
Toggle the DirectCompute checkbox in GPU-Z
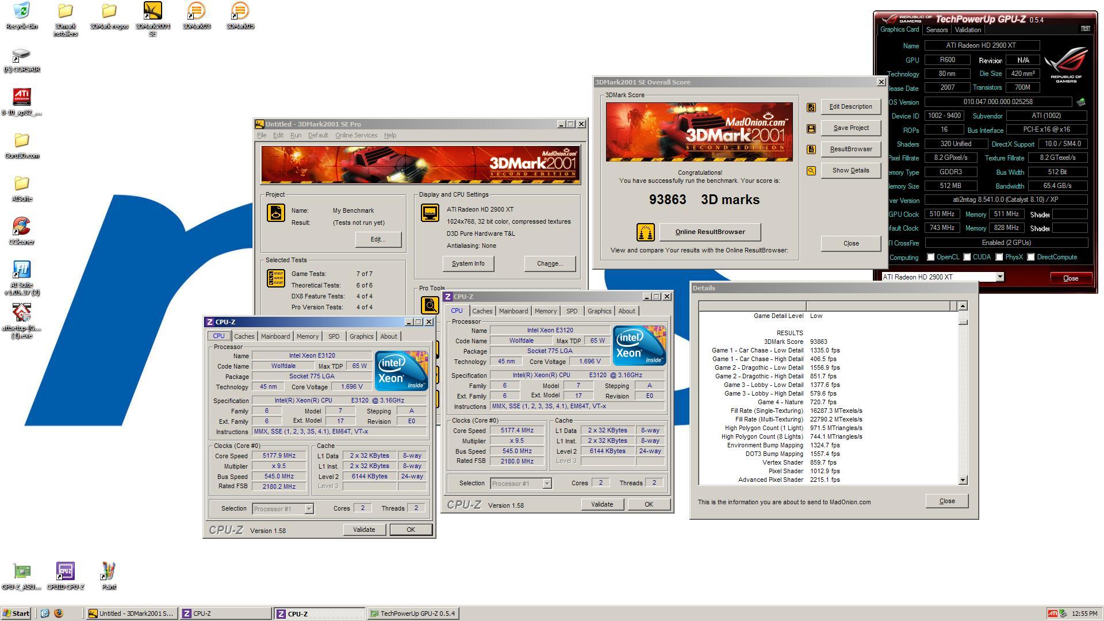(1030, 257)
